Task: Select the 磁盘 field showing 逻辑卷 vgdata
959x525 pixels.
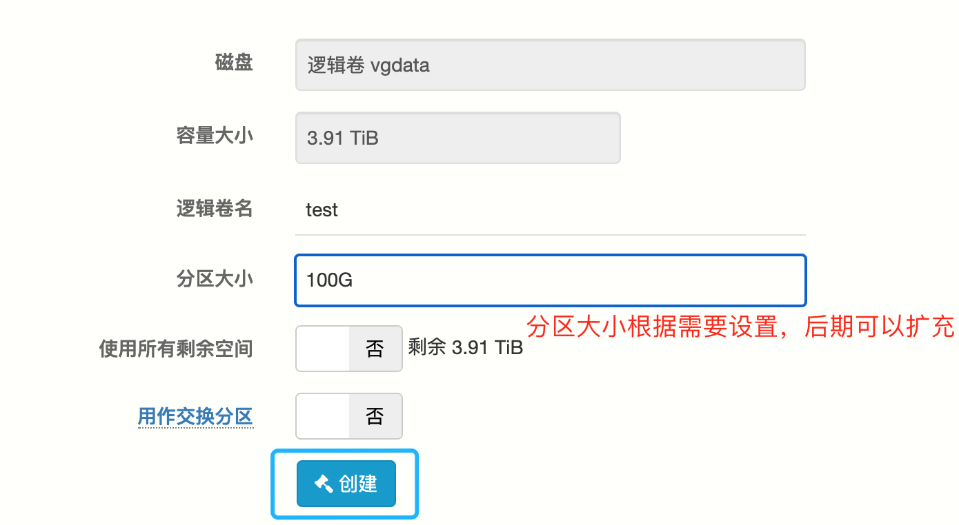Action: pos(550,65)
